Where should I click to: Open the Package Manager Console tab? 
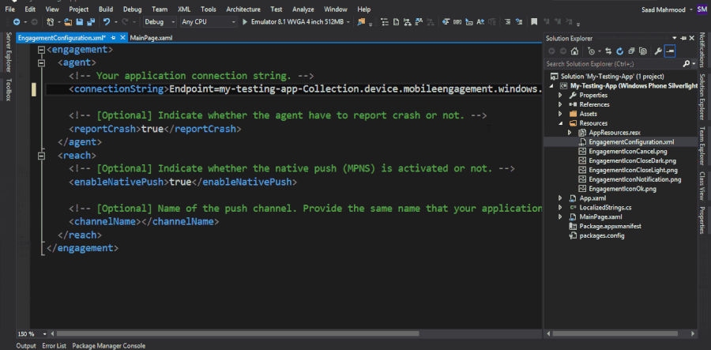(109, 346)
